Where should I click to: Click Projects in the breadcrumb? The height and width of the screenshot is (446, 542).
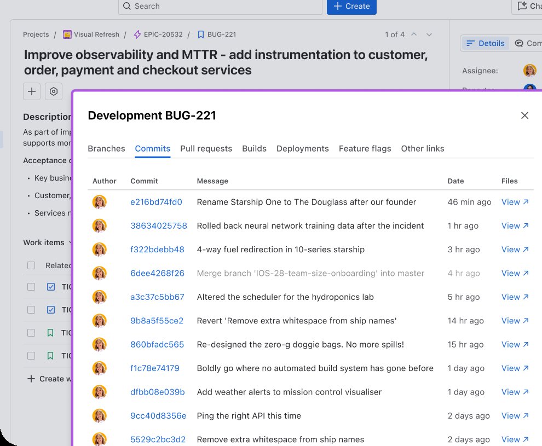coord(36,34)
